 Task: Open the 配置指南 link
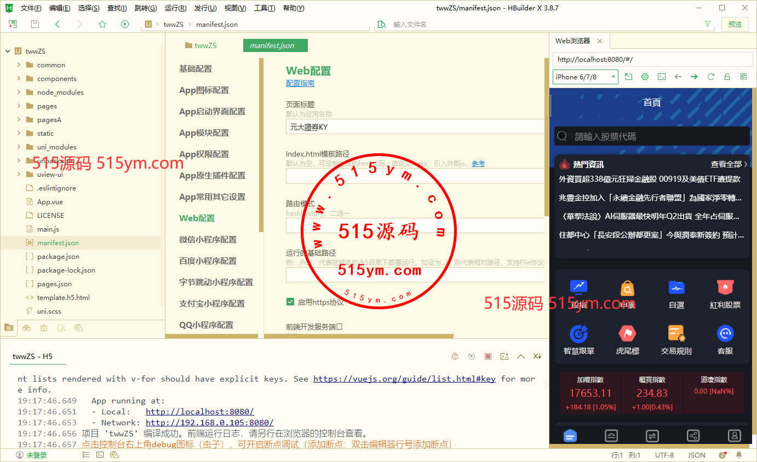click(x=300, y=83)
